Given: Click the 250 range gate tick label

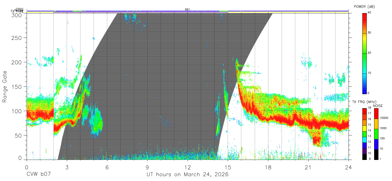Looking at the screenshot, I should [x=16, y=38].
